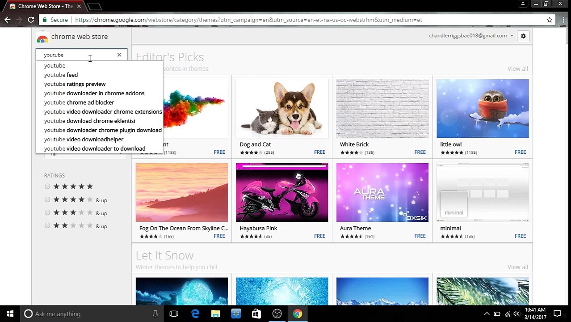571x322 pixels.
Task: Open Windows Store from taskbar
Action: (256, 314)
